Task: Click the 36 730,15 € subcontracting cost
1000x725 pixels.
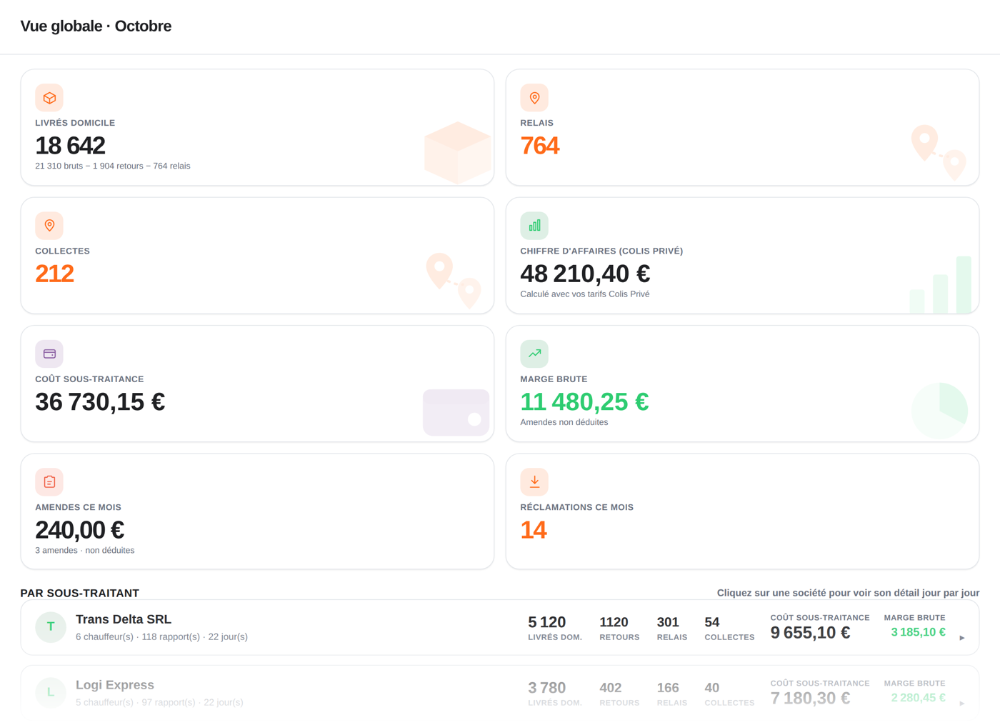Action: point(100,402)
